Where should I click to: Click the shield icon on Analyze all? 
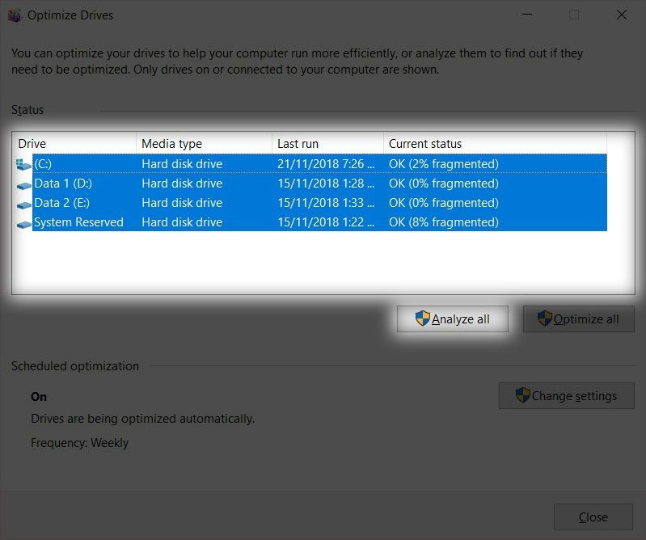tap(422, 319)
